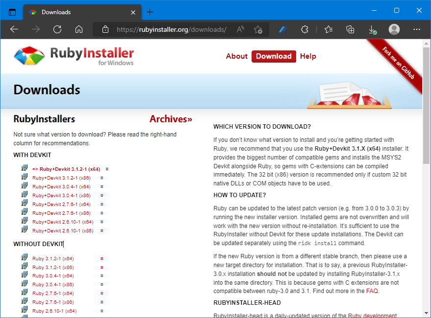431x318 pixels.
Task: Click the page vertical scrollbar thumb
Action: (426, 106)
